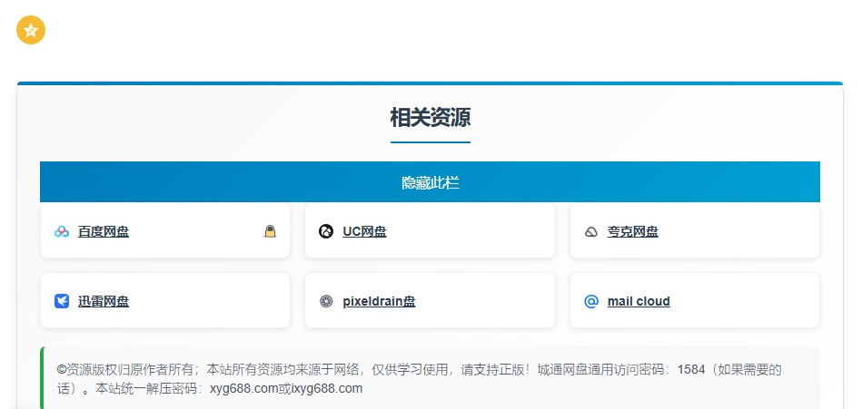This screenshot has width=862, height=409.
Task: Open the mail cloud link
Action: 639,301
